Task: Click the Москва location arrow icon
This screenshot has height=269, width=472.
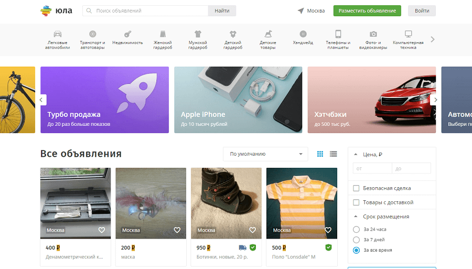Action: point(301,10)
